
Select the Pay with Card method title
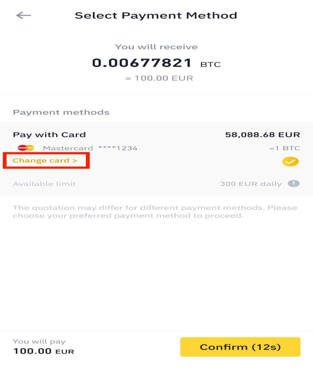point(49,135)
